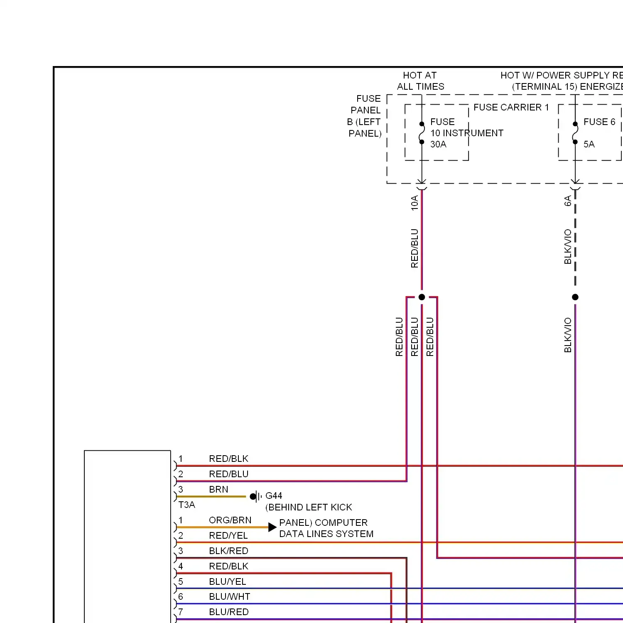This screenshot has width=623, height=623.
Task: Click the empty component box left of the T3A connector
Action: coord(128,537)
